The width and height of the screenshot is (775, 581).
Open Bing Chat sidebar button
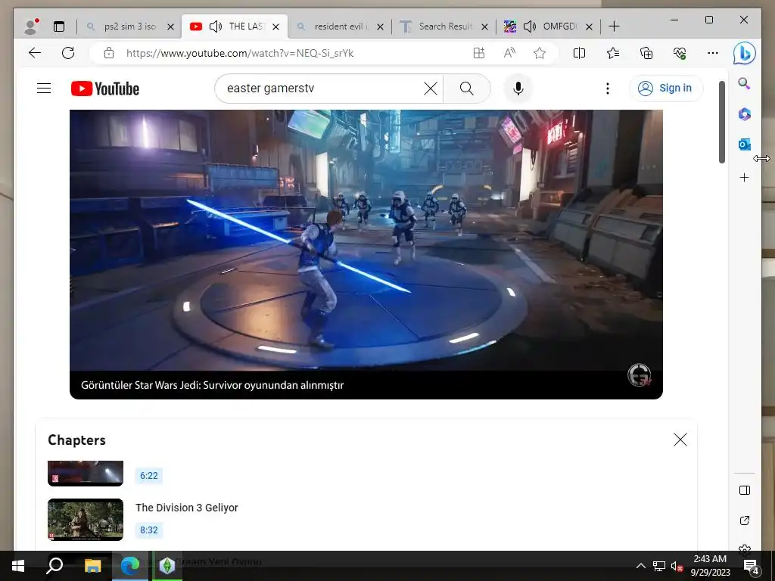tap(745, 54)
